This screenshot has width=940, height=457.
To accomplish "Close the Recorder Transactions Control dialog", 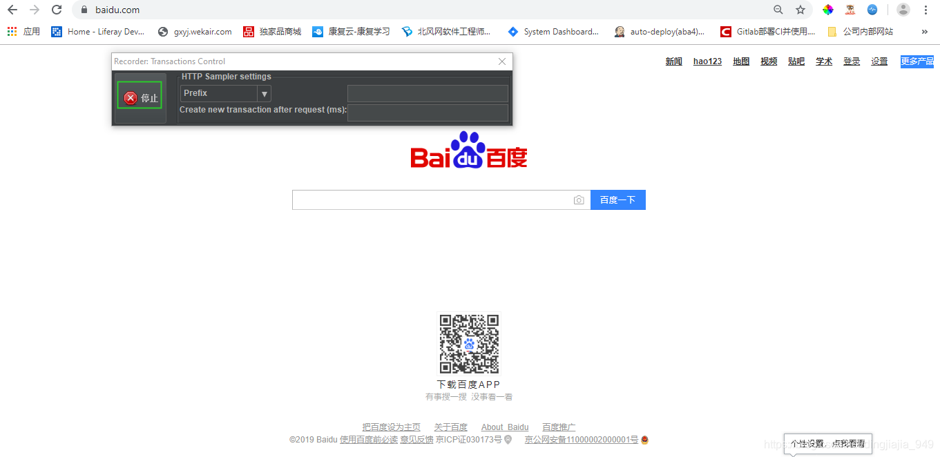I will [502, 61].
